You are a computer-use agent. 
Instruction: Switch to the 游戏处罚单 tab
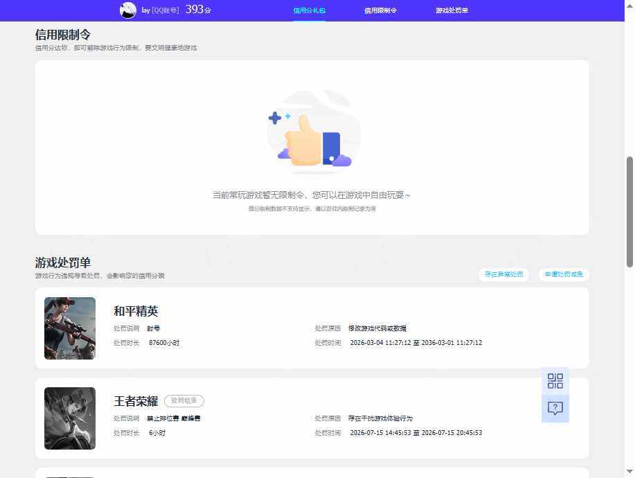click(452, 10)
